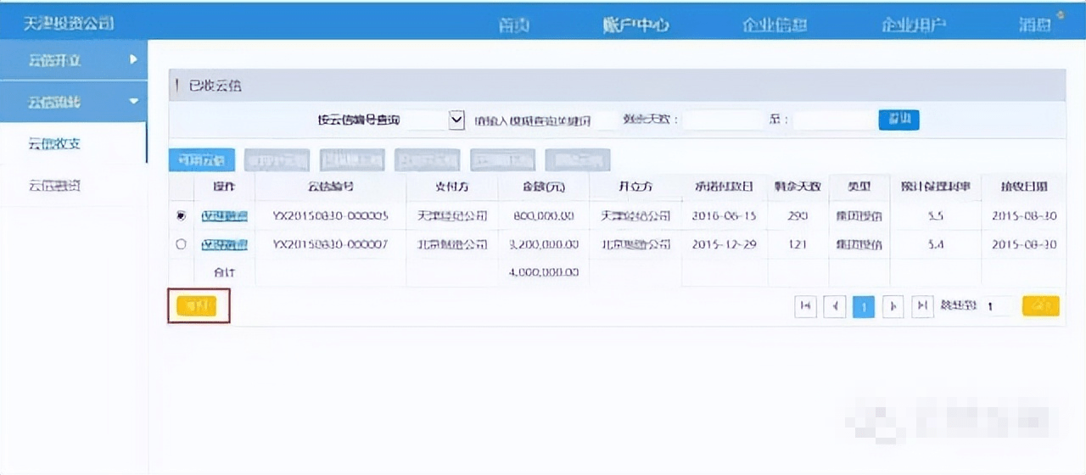Click the amount 3,200,000.00 cell
The image size is (1086, 475).
(544, 244)
